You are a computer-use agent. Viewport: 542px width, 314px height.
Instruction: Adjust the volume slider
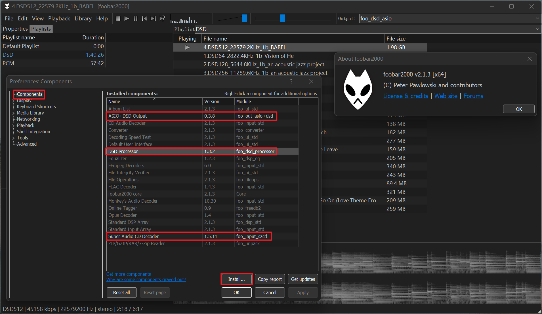[x=245, y=18]
